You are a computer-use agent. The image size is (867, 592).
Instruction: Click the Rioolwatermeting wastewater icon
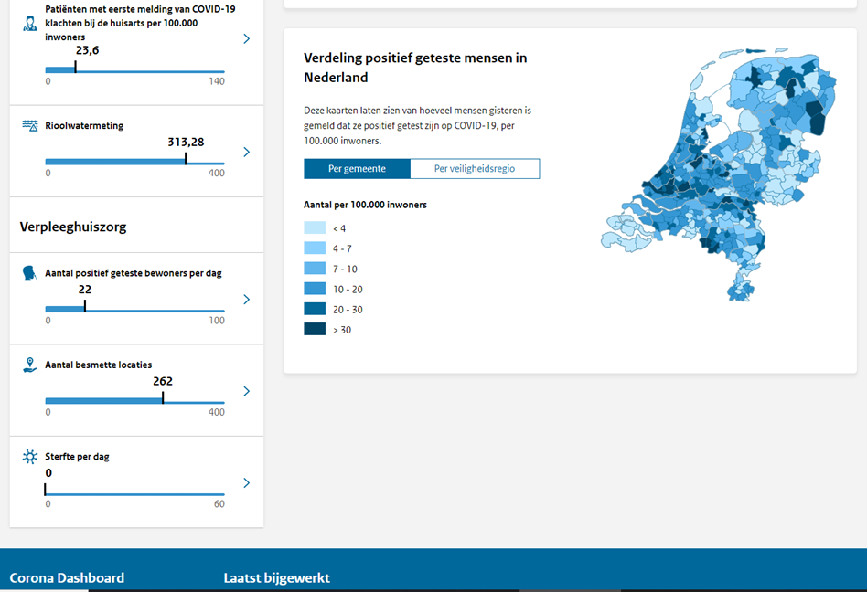(30, 125)
